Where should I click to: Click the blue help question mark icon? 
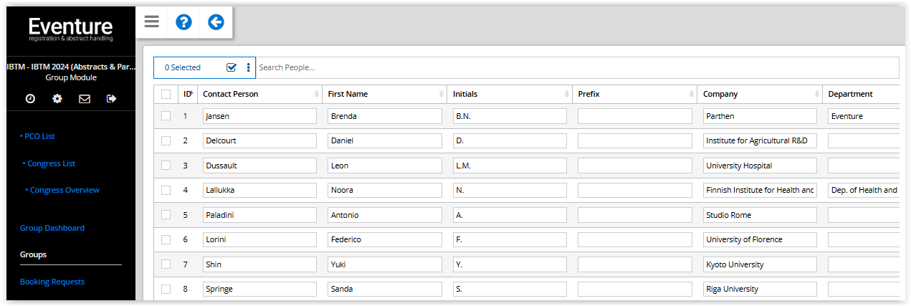pyautogui.click(x=183, y=22)
